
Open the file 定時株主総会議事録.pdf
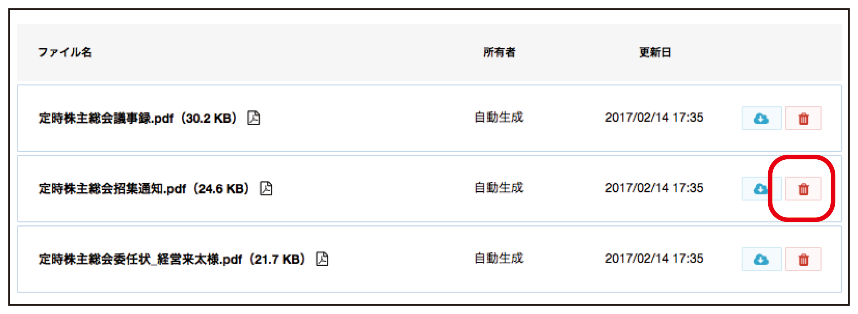coord(106,118)
